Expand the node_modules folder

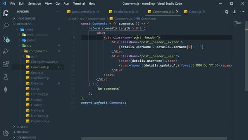pos(37,35)
